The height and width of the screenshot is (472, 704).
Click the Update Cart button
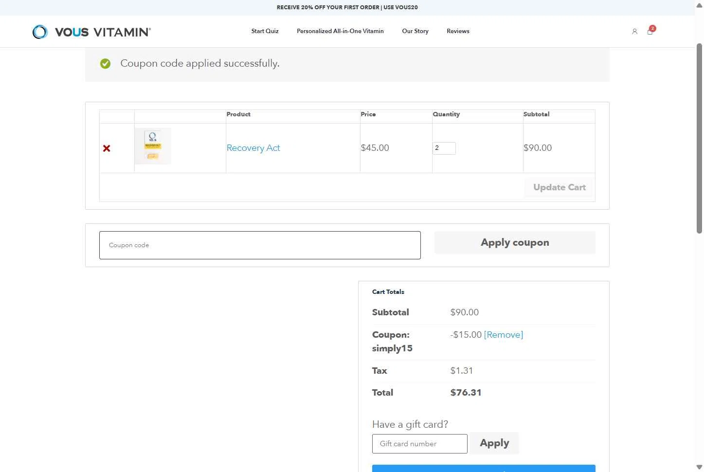[559, 187]
